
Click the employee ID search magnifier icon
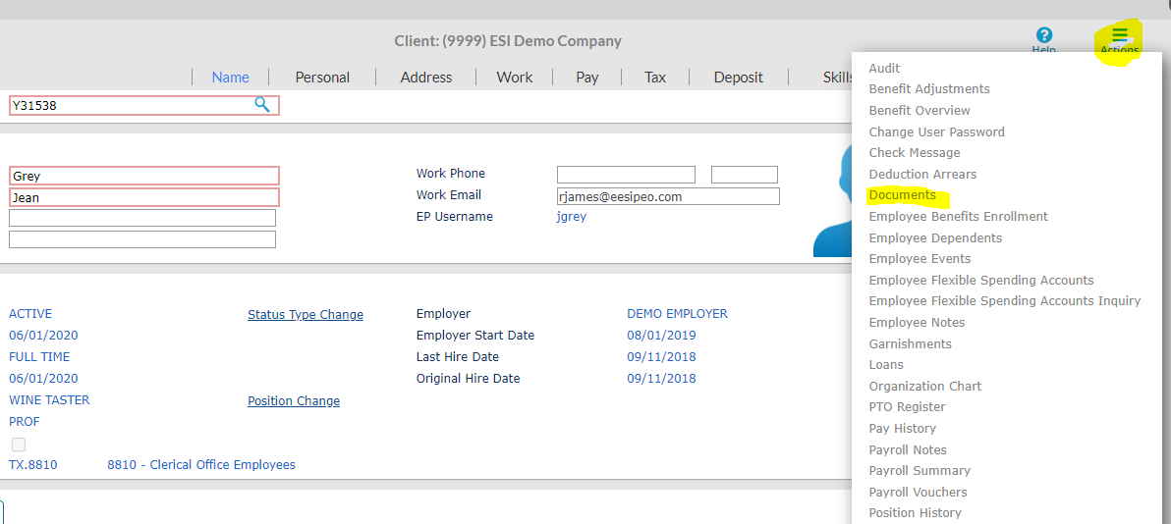pyautogui.click(x=262, y=105)
